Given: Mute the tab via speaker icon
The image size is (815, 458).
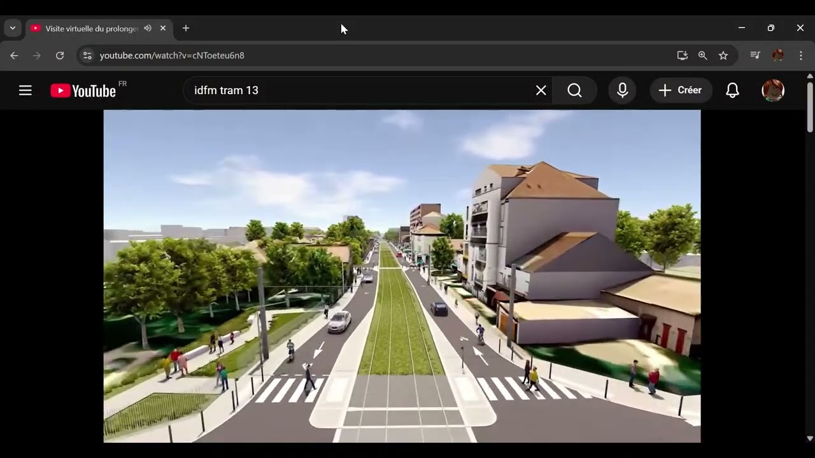Looking at the screenshot, I should tap(148, 28).
